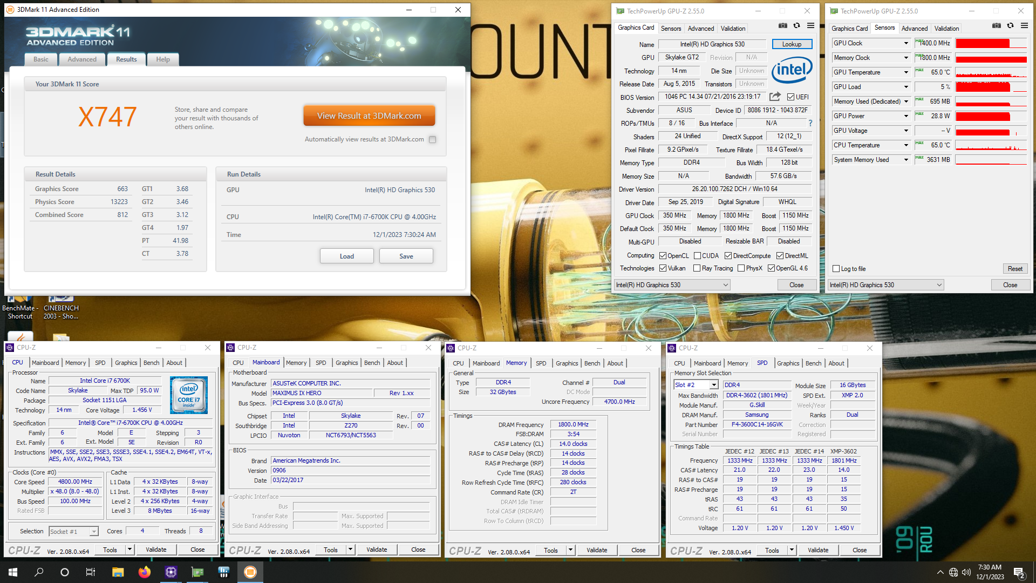
Task: Click the refresh icon in GPU-Z Sensors window
Action: click(1010, 25)
